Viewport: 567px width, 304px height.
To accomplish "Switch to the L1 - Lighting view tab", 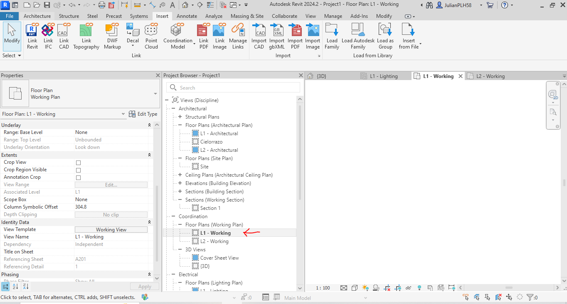I will tap(384, 76).
